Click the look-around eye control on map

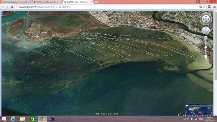coord(206,19)
